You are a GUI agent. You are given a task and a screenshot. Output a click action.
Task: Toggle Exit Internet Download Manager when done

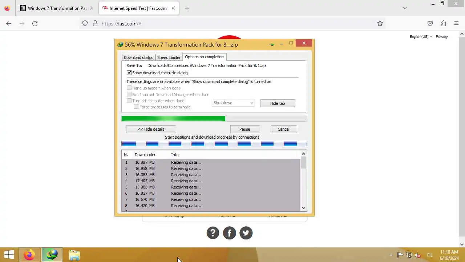(x=129, y=94)
